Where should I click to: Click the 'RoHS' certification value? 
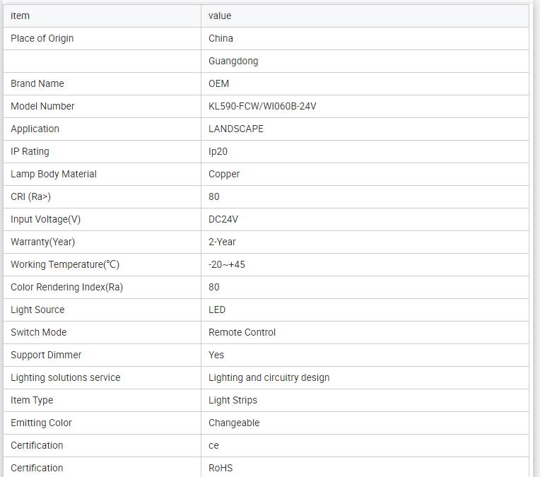[221, 468]
